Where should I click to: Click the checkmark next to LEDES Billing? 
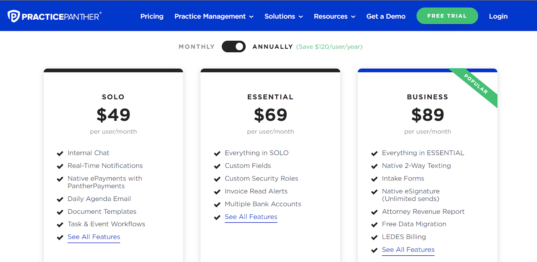(x=374, y=237)
